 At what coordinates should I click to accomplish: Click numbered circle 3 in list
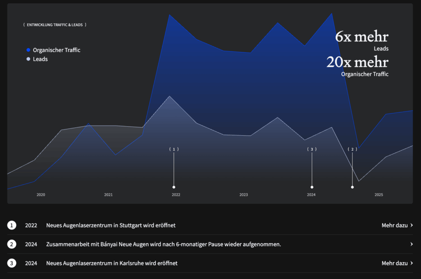point(12,263)
